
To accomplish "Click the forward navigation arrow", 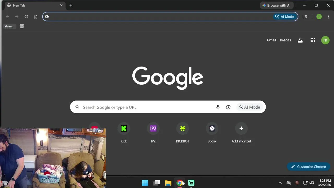I will pos(17,17).
